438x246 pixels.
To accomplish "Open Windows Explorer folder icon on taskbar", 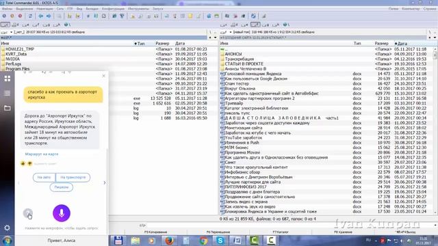I will (136, 241).
